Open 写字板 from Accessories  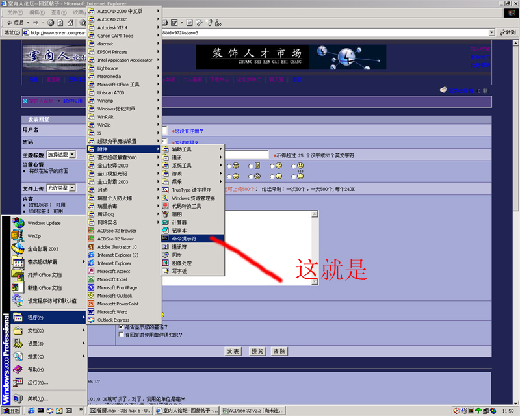[192, 271]
